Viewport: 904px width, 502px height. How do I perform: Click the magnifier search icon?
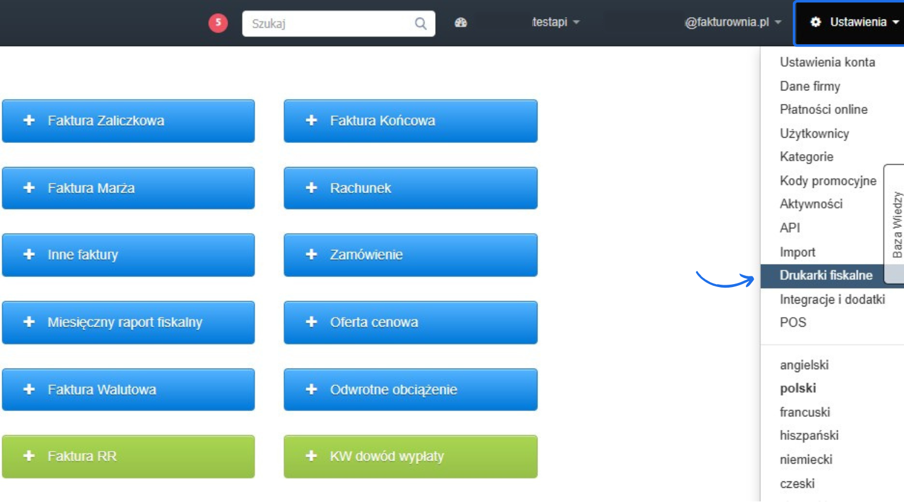click(420, 24)
